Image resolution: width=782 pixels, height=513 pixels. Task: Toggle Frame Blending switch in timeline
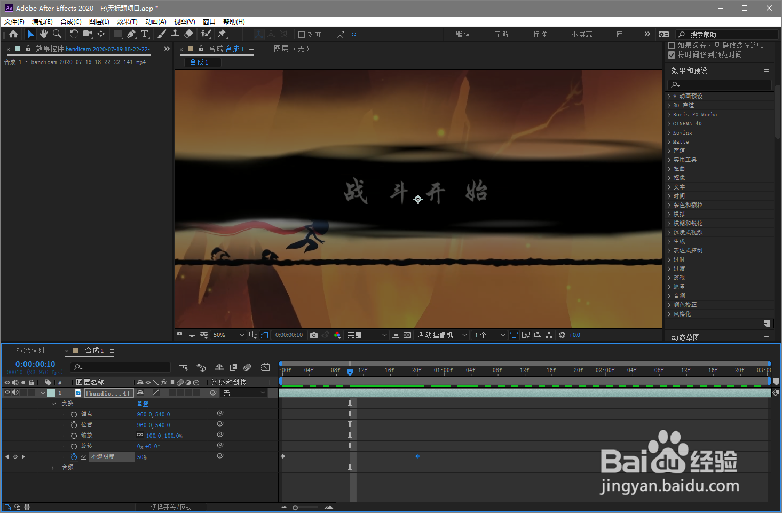pos(233,367)
